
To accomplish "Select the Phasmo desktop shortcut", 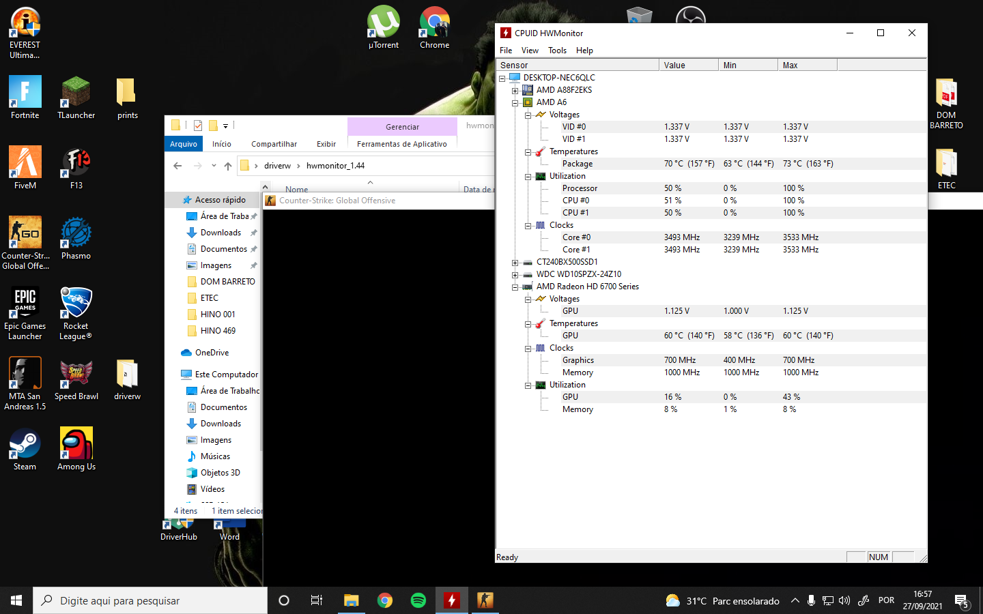I will (76, 238).
